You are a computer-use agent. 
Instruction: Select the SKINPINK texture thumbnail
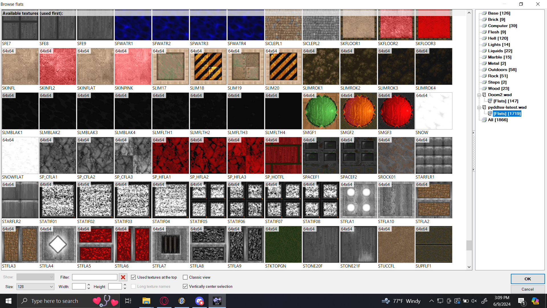click(x=133, y=66)
